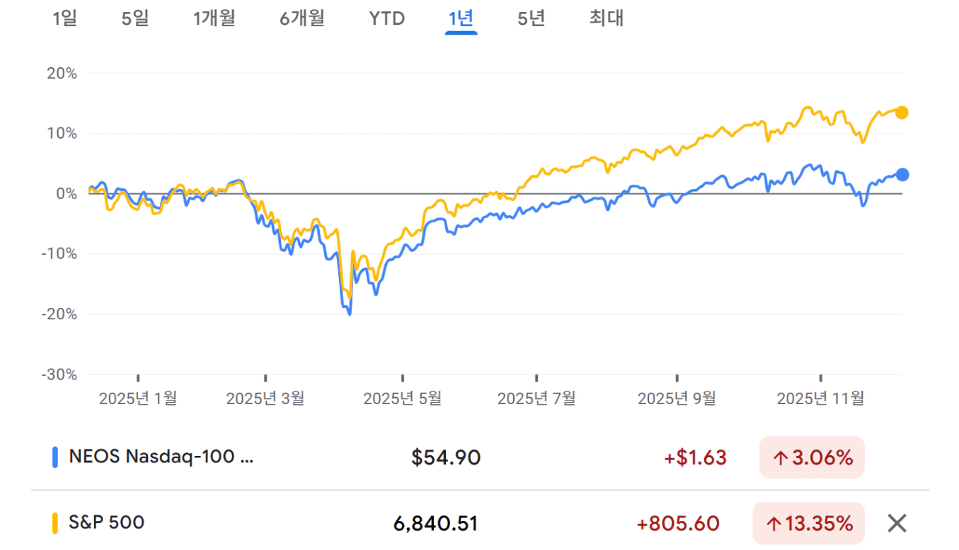Click the blue NEOS legend color bar
Image resolution: width=959 pixels, height=550 pixels.
click(55, 457)
